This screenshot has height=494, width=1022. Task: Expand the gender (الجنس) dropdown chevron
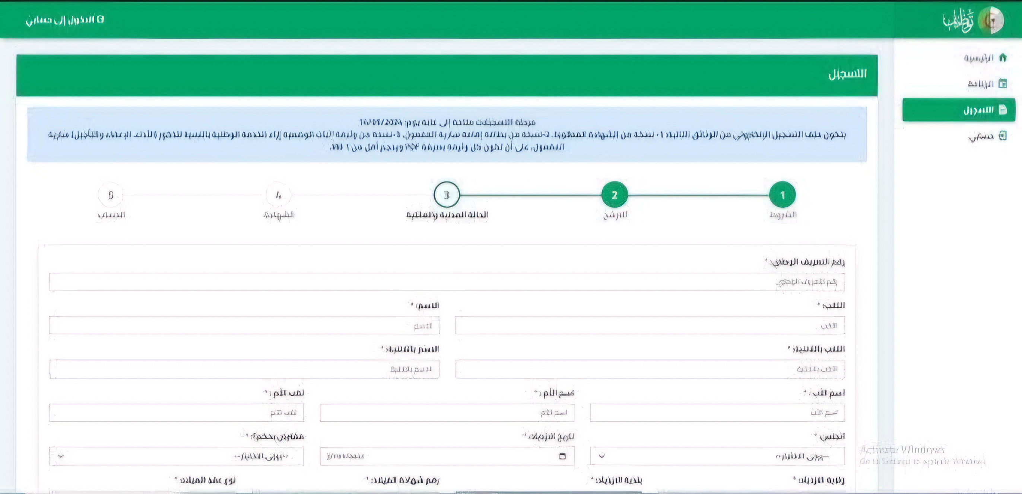pos(602,456)
